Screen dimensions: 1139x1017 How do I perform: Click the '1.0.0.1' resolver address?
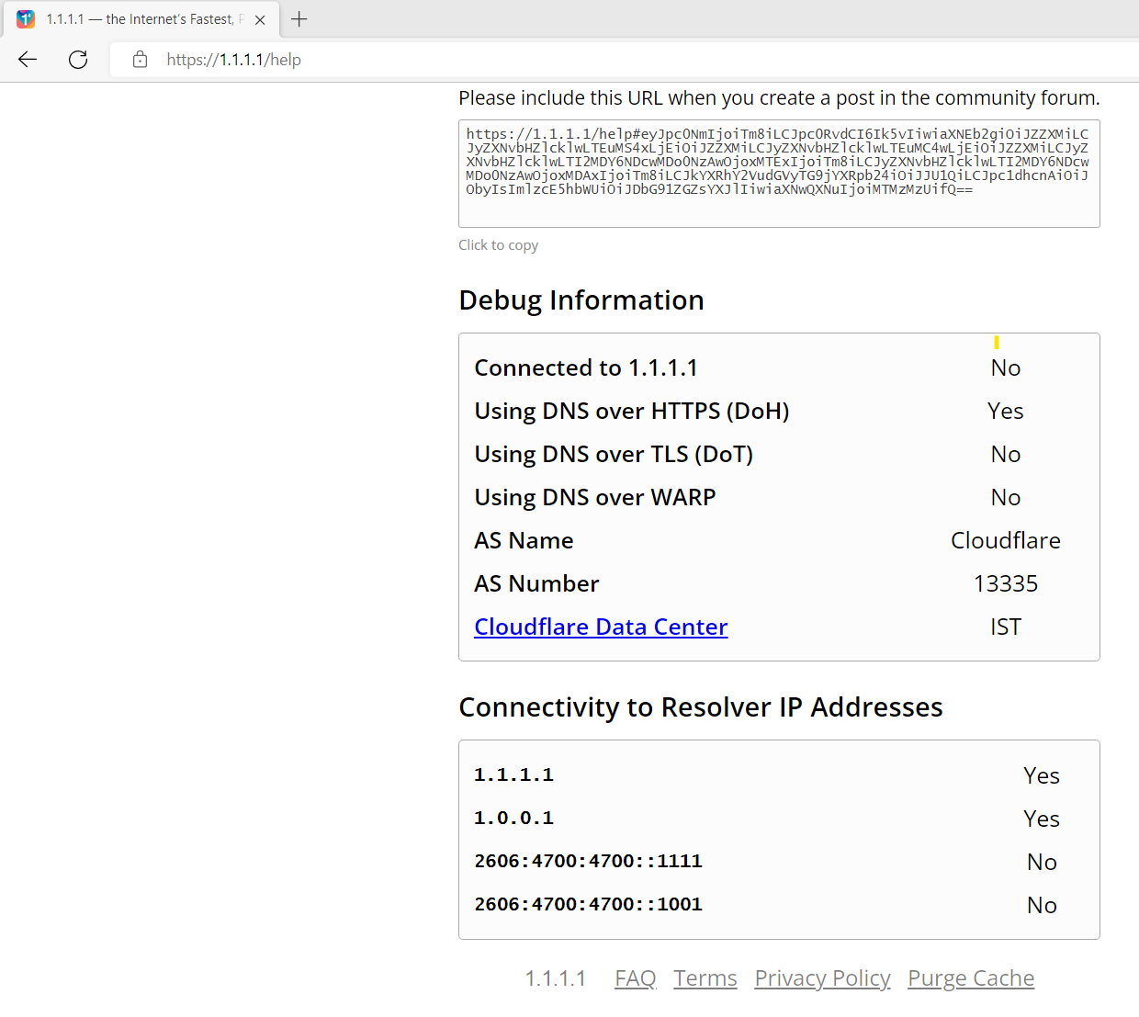click(513, 818)
